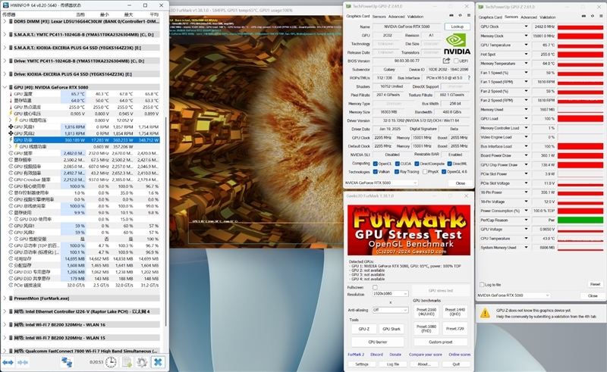
Task: Open the Compare your score link
Action: pyautogui.click(x=425, y=354)
